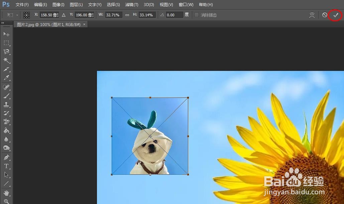This screenshot has height=204, width=344.
Task: Select the Clone Stamp tool
Action: click(6, 104)
